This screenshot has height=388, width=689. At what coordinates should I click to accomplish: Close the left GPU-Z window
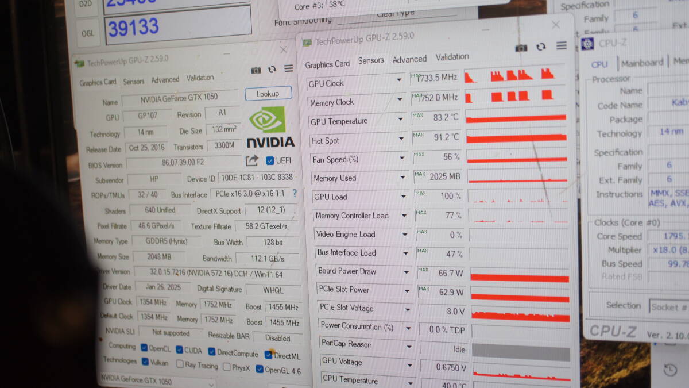[284, 50]
